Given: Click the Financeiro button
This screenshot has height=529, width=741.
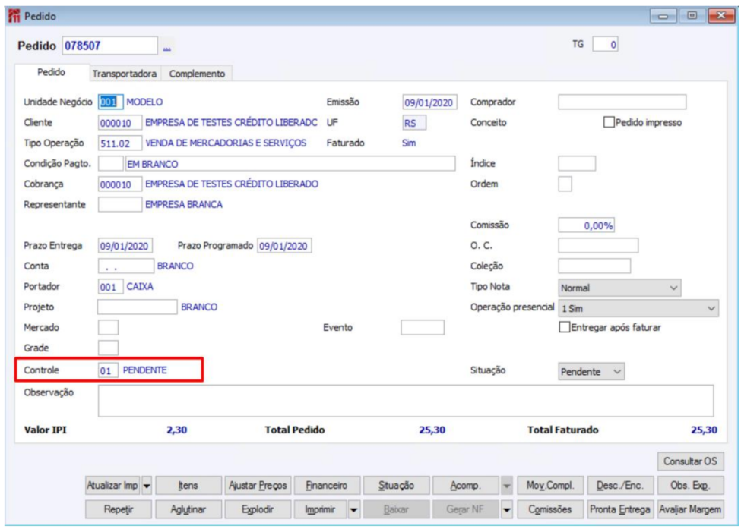Looking at the screenshot, I should (327, 486).
